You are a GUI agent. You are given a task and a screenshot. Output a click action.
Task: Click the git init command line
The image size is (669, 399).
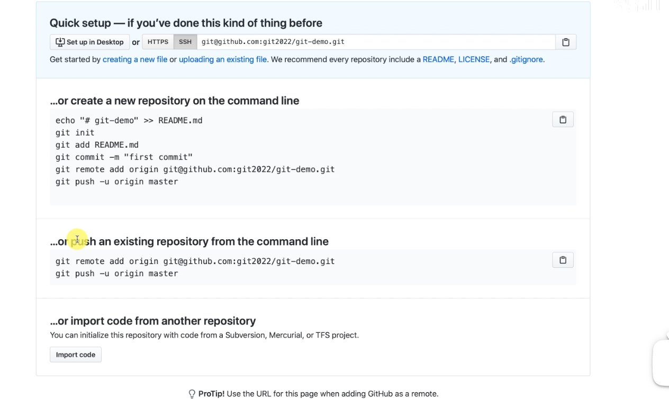point(75,133)
